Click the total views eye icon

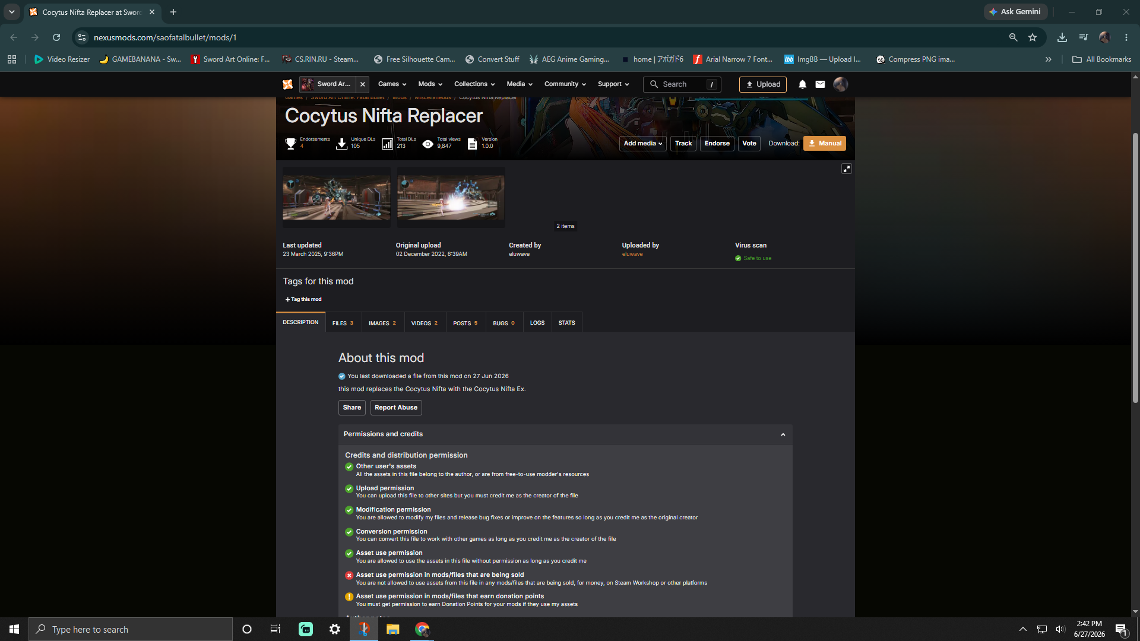[427, 144]
